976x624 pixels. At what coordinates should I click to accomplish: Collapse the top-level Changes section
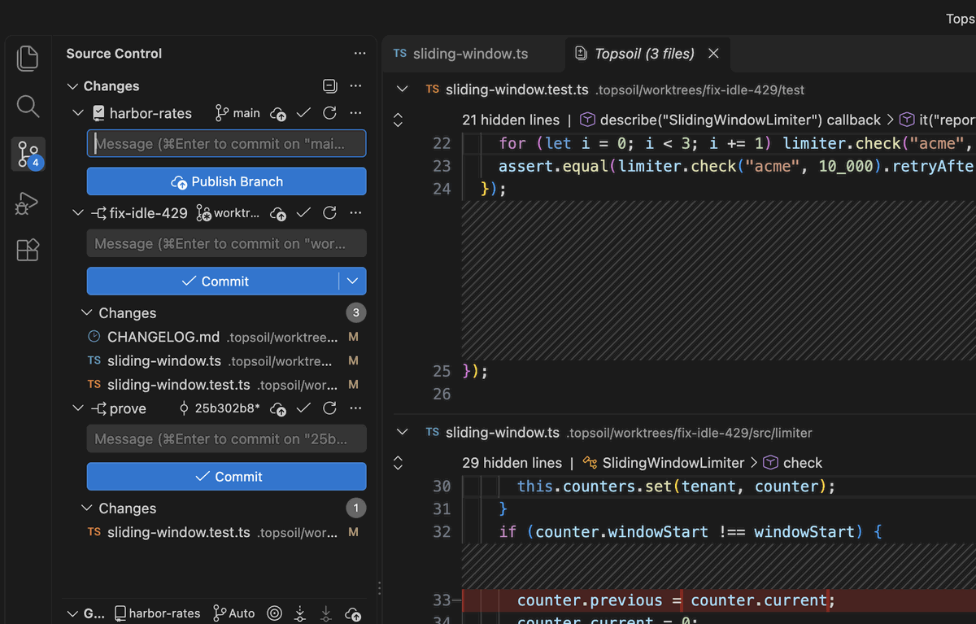pos(72,86)
